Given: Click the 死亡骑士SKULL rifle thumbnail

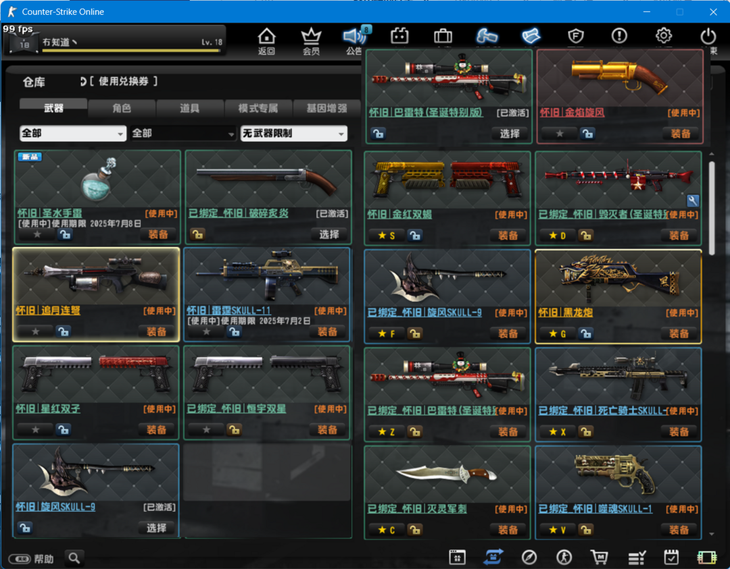Looking at the screenshot, I should point(618,377).
